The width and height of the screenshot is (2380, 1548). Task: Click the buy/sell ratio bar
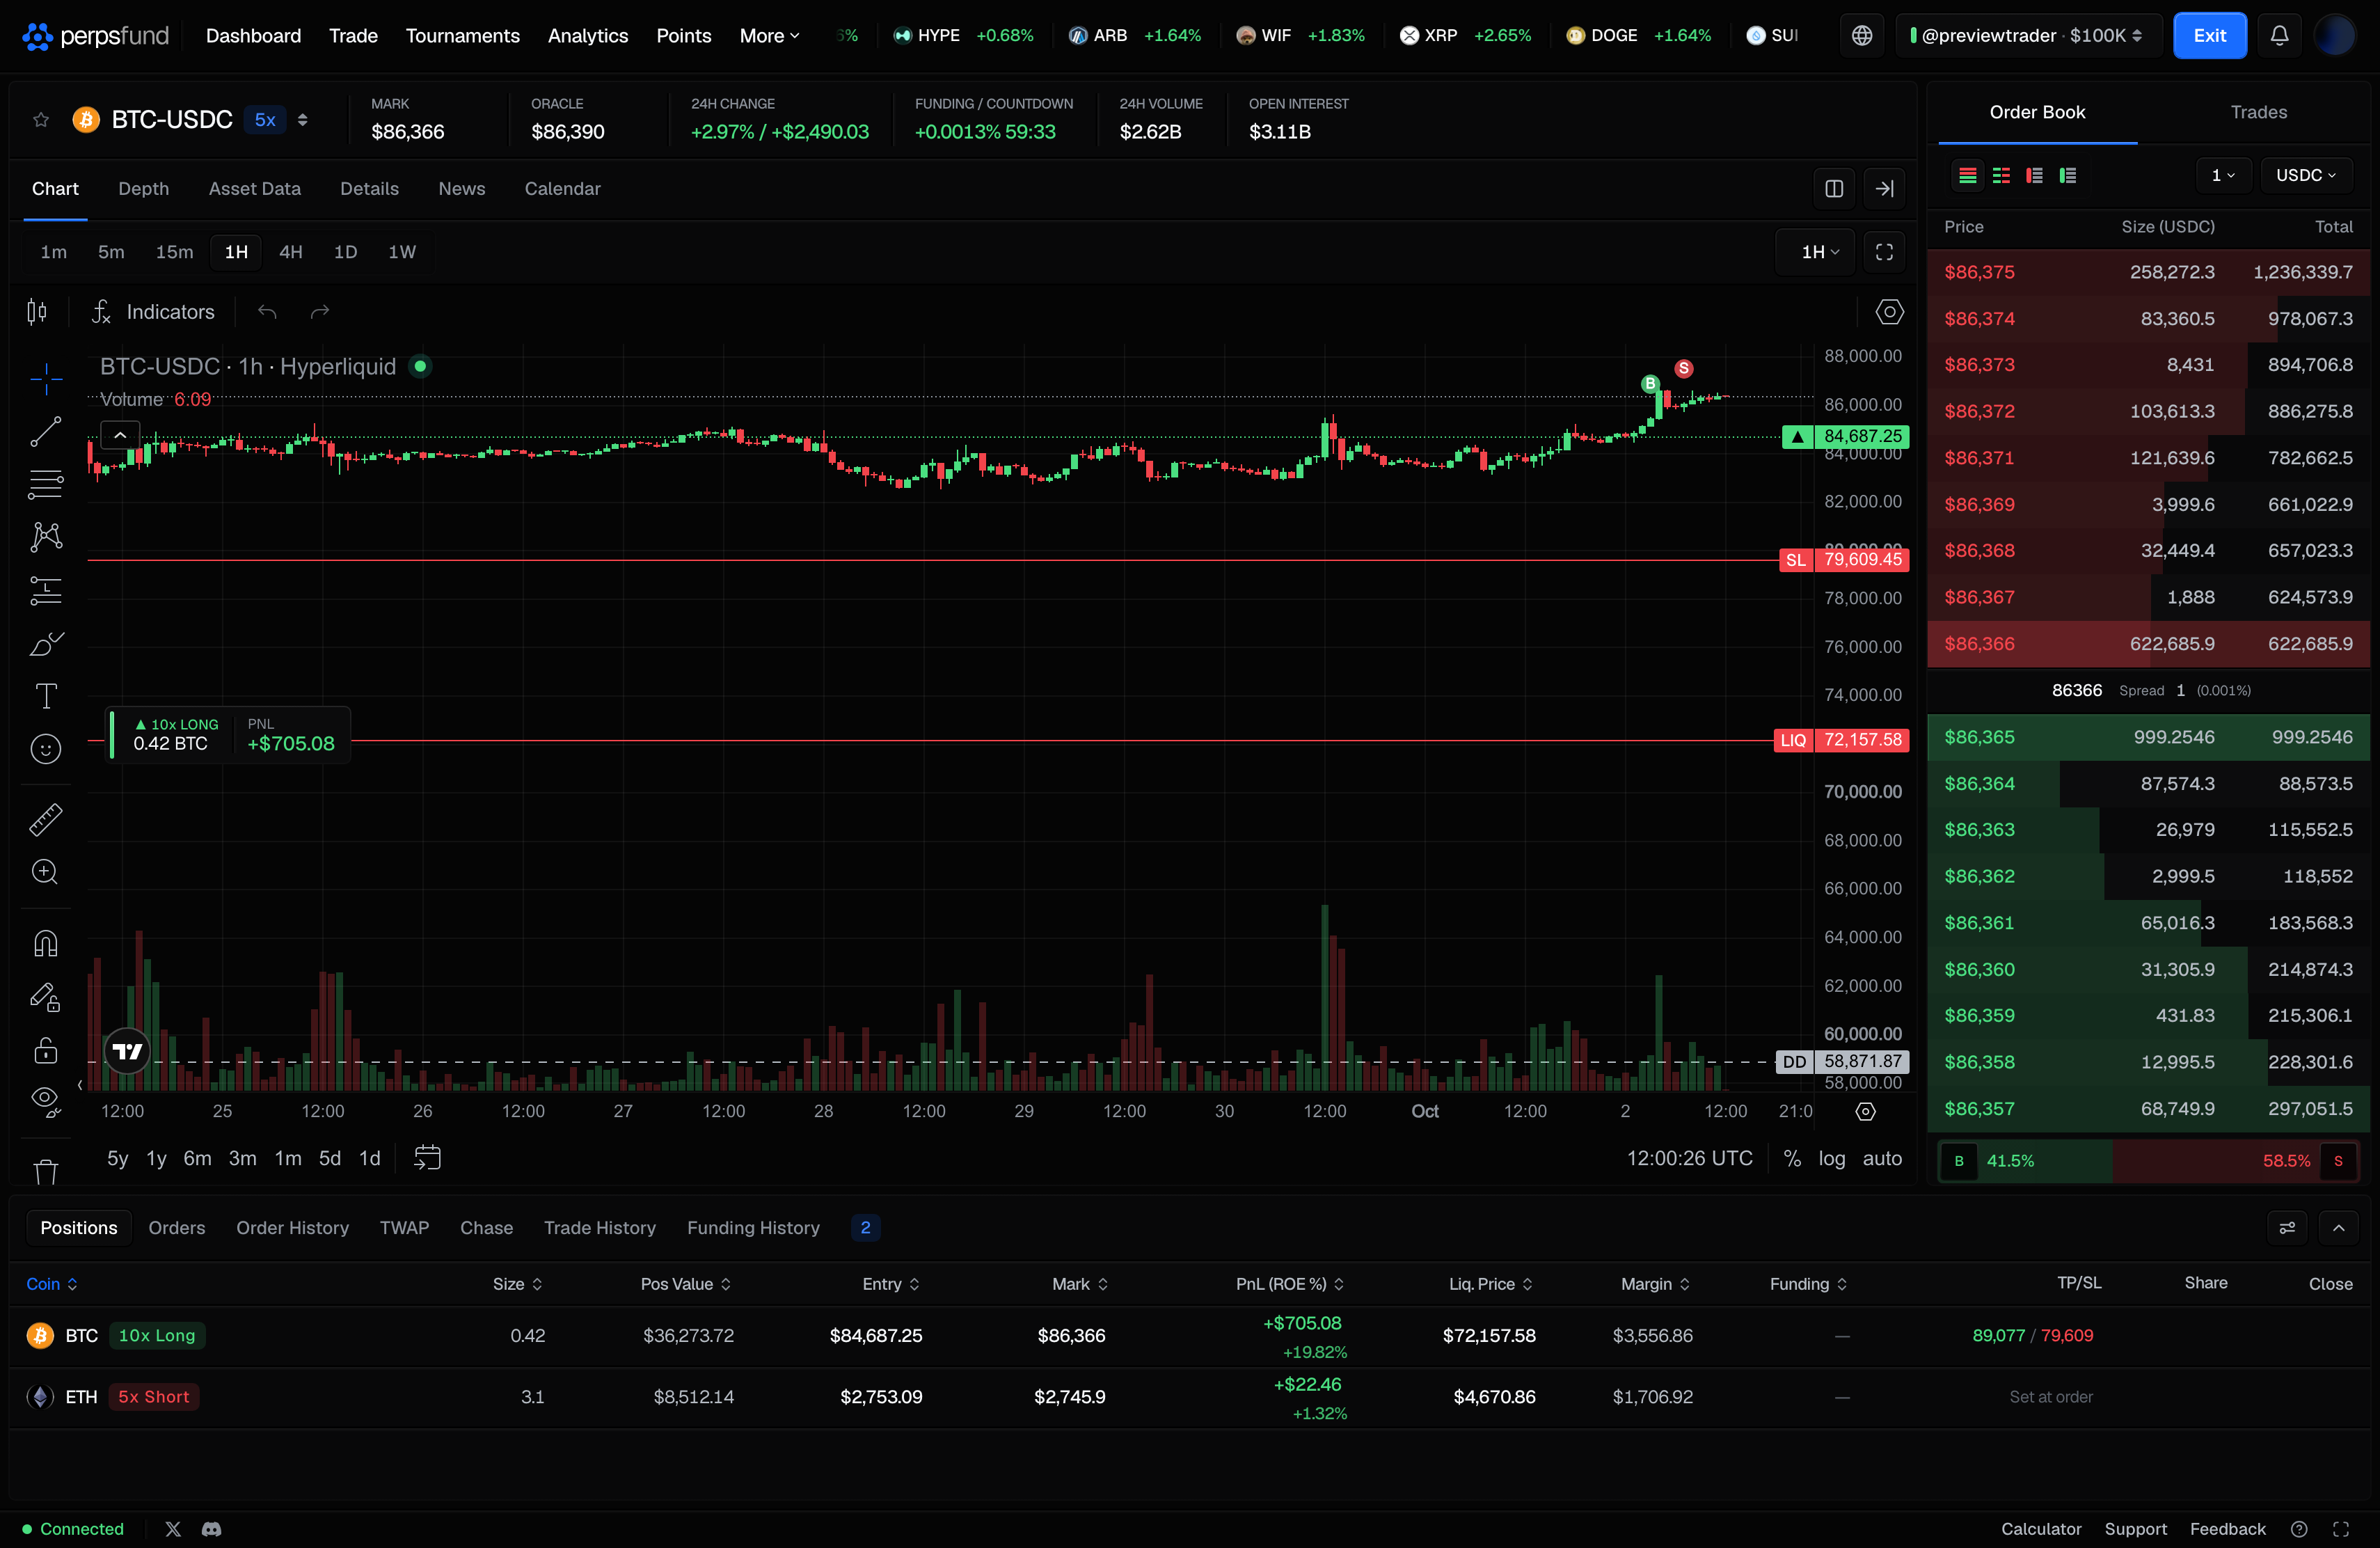pos(2148,1161)
